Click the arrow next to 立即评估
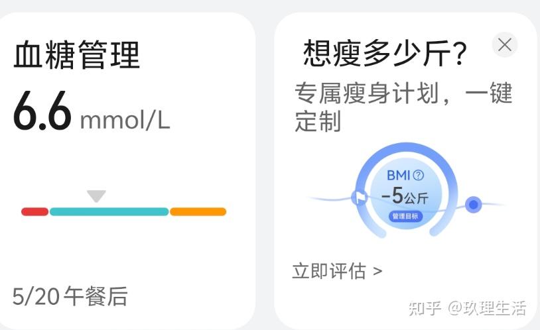This screenshot has height=330, width=540. point(377,271)
